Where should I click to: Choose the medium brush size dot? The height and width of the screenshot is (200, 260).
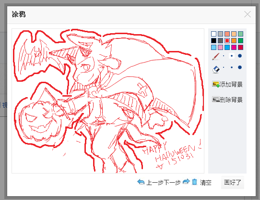pyautogui.click(x=232, y=56)
